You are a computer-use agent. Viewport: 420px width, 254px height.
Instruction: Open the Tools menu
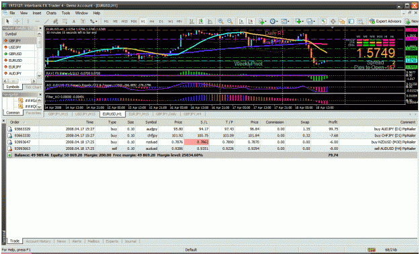(66, 13)
